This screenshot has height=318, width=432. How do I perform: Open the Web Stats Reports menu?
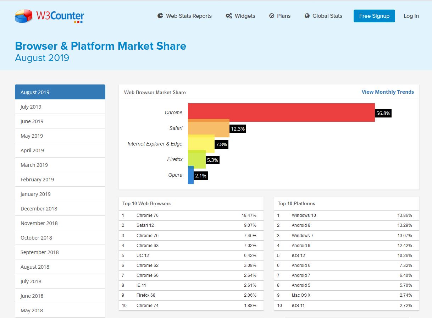188,16
